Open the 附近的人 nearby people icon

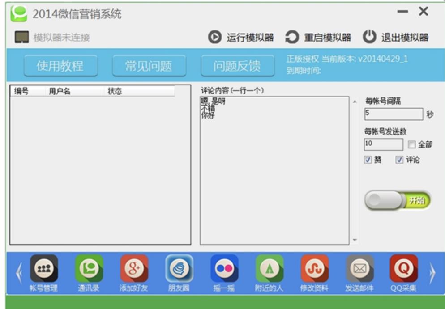pyautogui.click(x=270, y=268)
